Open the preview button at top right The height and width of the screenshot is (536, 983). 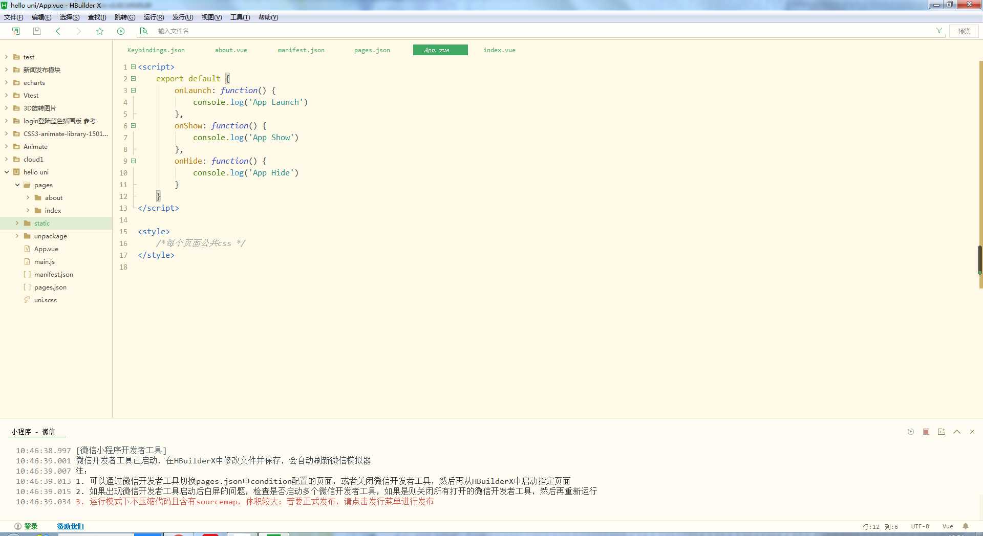[964, 31]
